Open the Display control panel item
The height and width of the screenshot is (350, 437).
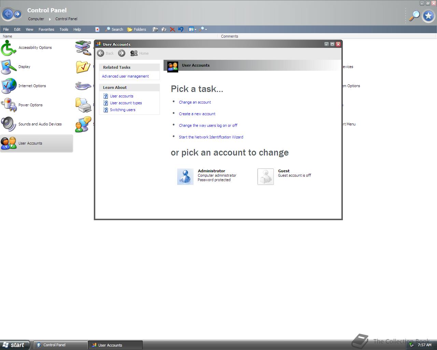[16, 67]
